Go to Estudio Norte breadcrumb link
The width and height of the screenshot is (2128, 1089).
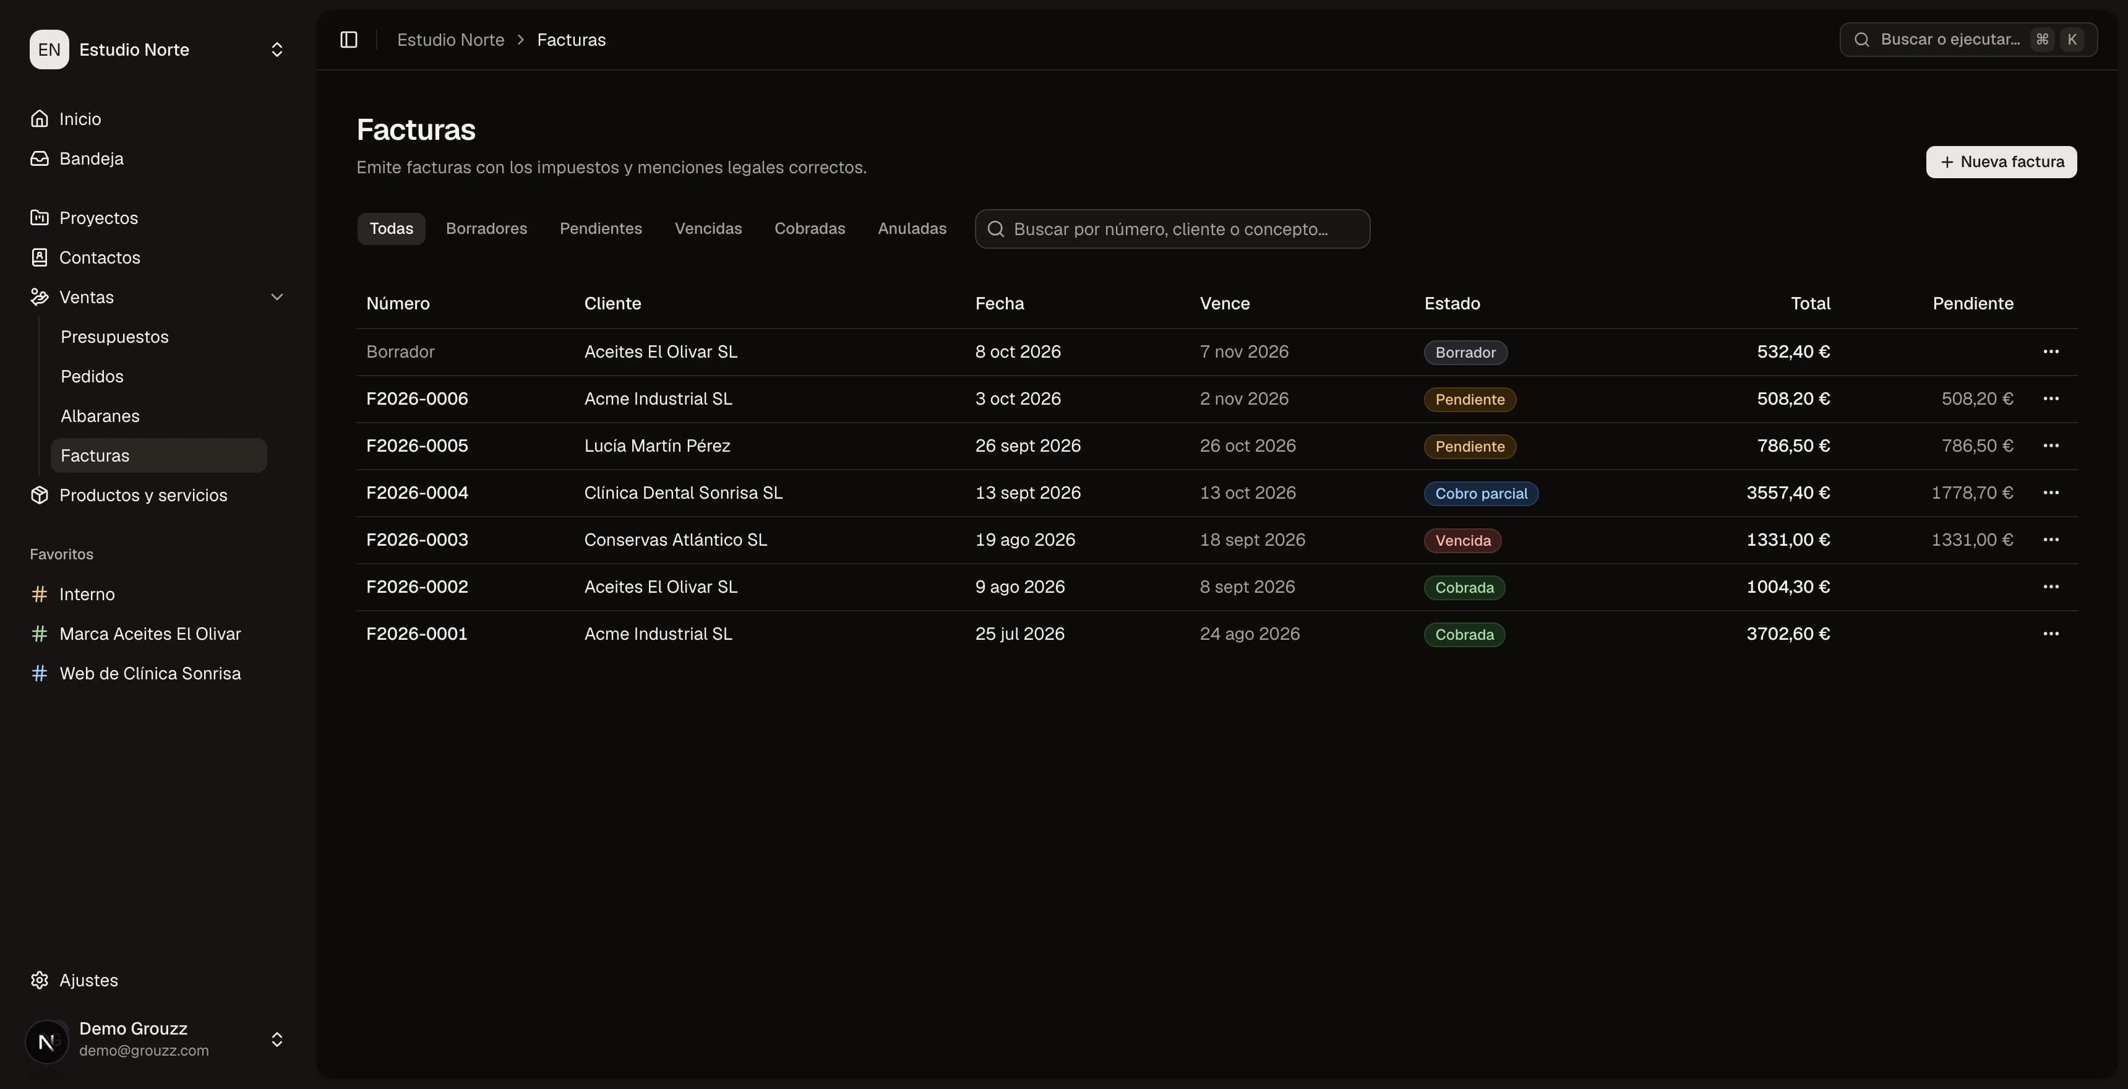450,40
